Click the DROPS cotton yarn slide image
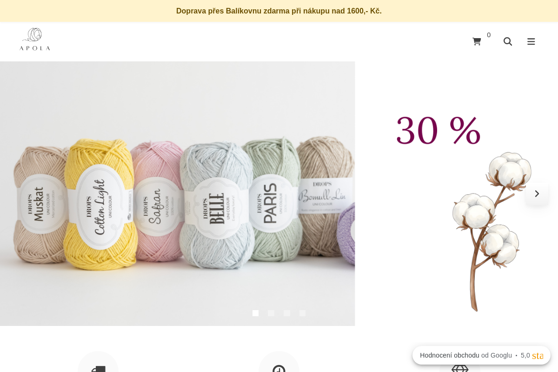This screenshot has height=372, width=558. click(177, 193)
